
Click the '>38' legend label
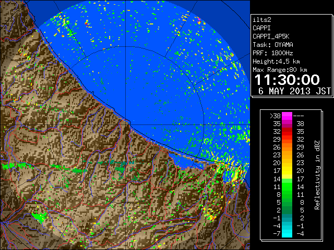[275, 116]
